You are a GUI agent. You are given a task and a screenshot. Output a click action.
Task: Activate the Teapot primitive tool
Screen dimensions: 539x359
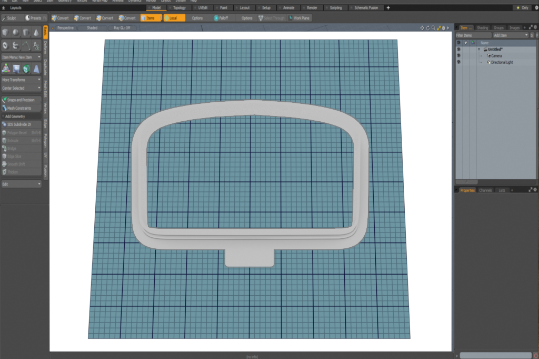click(x=16, y=45)
